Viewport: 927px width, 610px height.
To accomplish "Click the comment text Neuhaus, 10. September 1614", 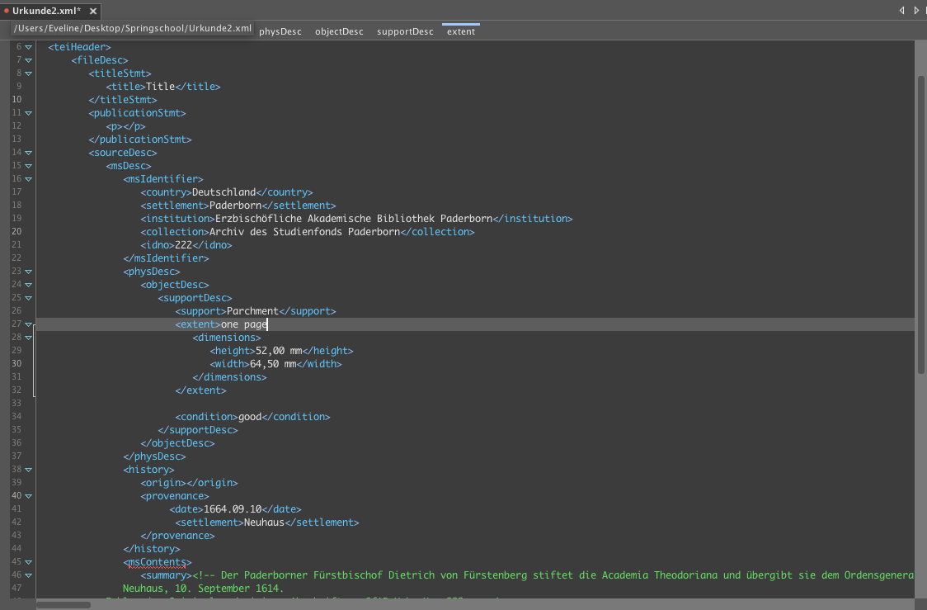I will point(204,589).
